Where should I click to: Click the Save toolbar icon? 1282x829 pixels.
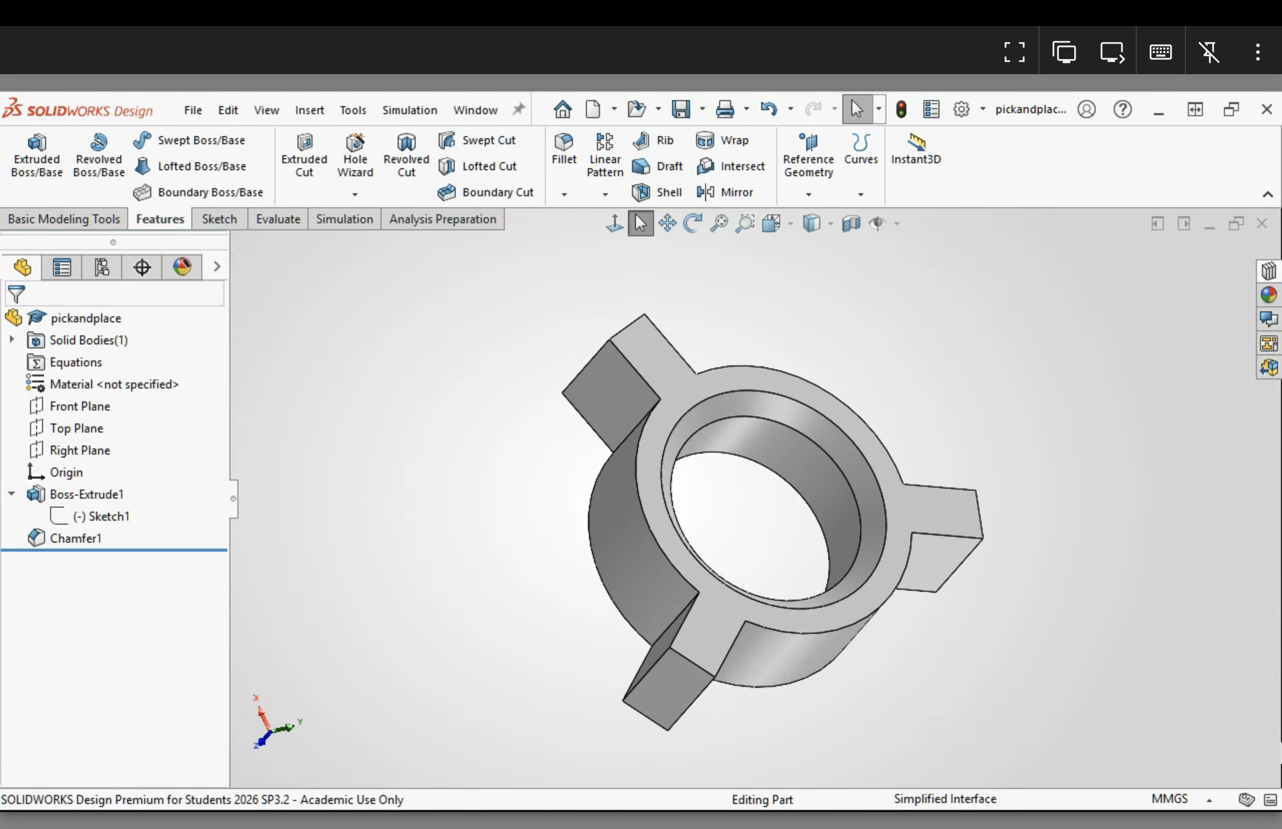681,109
